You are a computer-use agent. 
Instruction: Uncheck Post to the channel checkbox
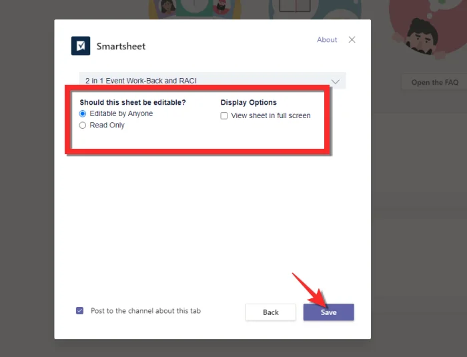click(x=79, y=311)
